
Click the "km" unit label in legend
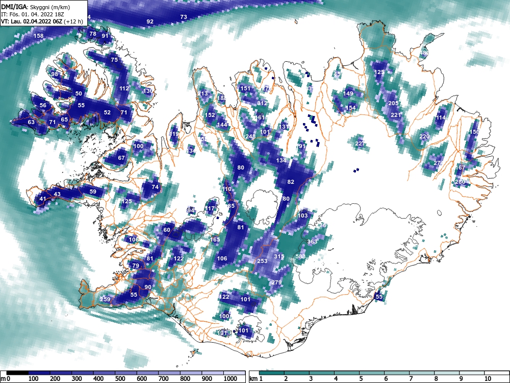tap(253, 379)
